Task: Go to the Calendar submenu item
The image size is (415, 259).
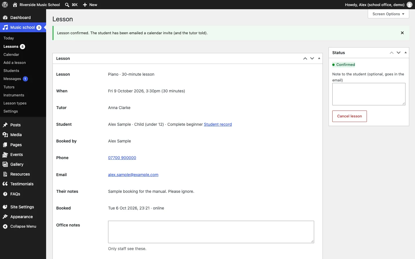Action: point(11,55)
